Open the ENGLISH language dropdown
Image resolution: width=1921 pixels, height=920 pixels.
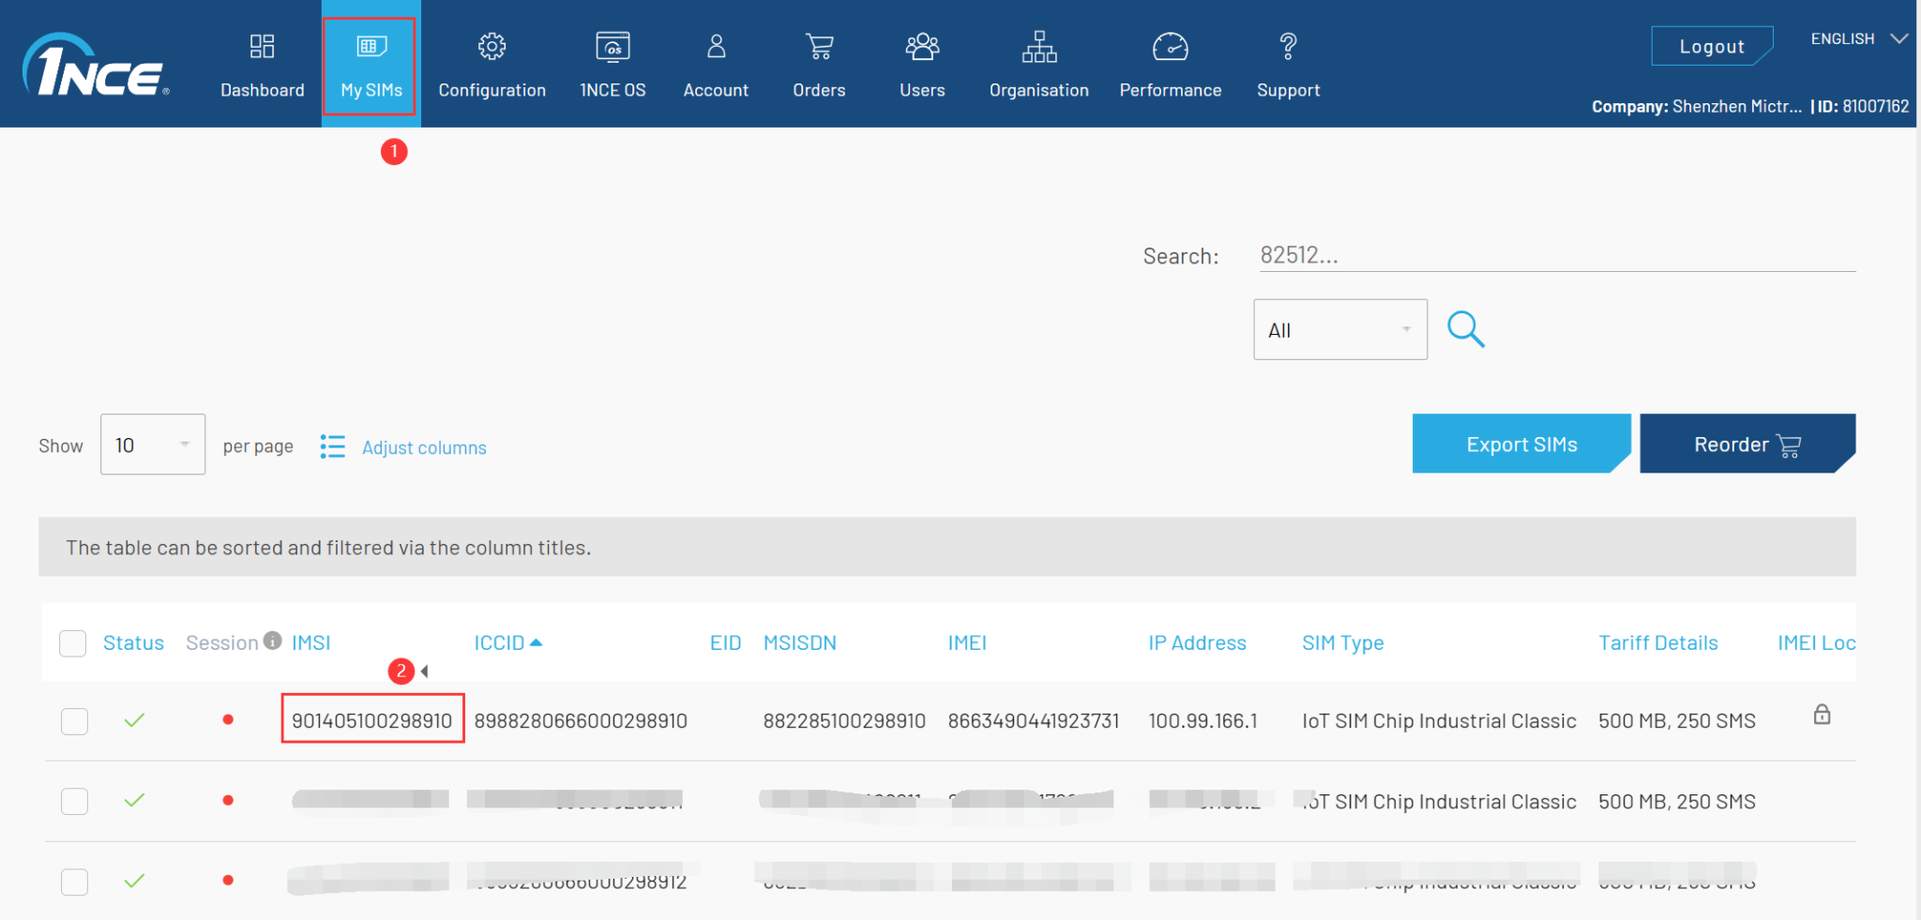(x=1858, y=38)
